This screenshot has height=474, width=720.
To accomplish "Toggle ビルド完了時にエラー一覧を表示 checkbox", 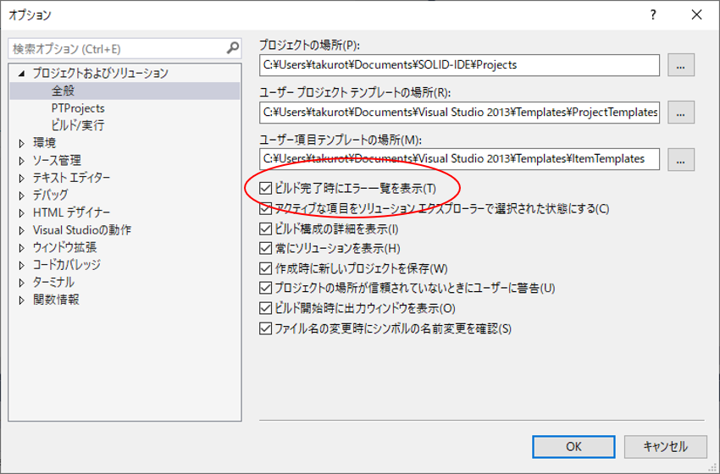I will [x=267, y=188].
